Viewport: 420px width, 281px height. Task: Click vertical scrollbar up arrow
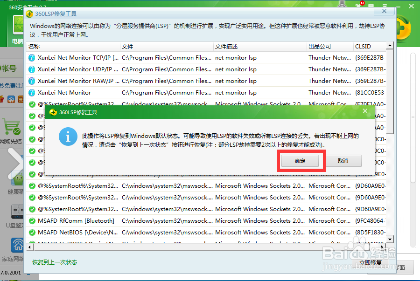(x=390, y=46)
